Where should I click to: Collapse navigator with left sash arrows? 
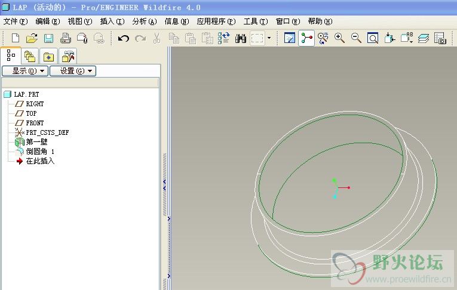pos(164,184)
